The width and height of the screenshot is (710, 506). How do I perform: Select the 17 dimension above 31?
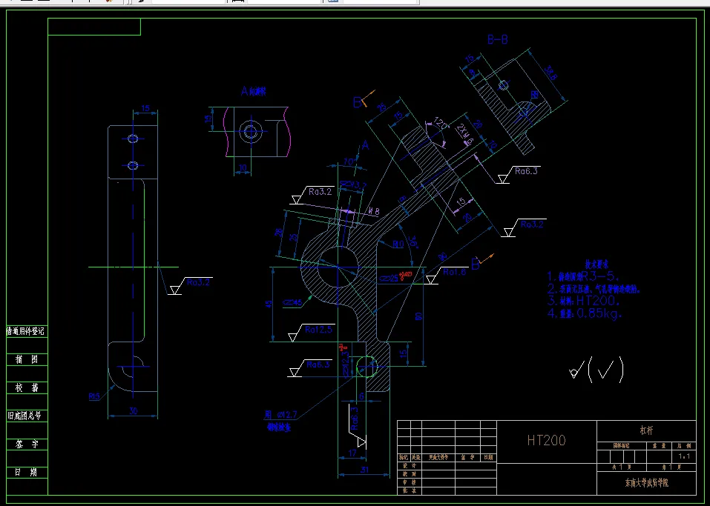pyautogui.click(x=352, y=453)
